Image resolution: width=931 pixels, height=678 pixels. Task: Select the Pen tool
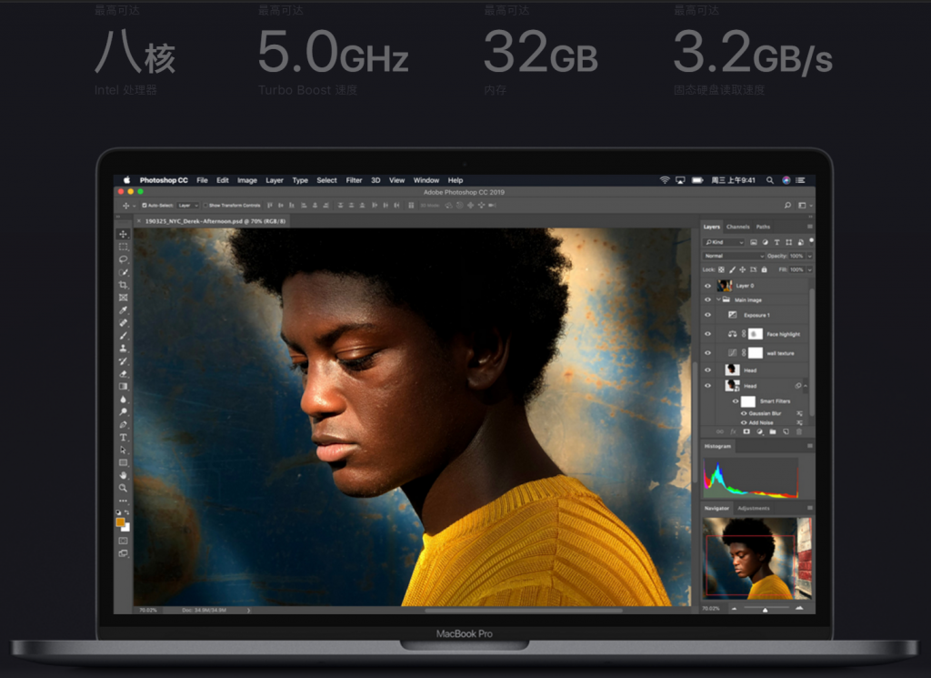123,424
